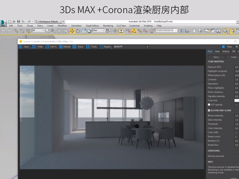Switch to the Stats tab
The width and height of the screenshot is (239, 179).
[x=217, y=51]
